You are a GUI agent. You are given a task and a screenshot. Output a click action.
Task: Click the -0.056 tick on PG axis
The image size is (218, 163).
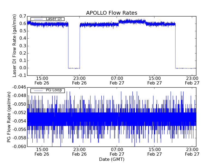coord(19,130)
